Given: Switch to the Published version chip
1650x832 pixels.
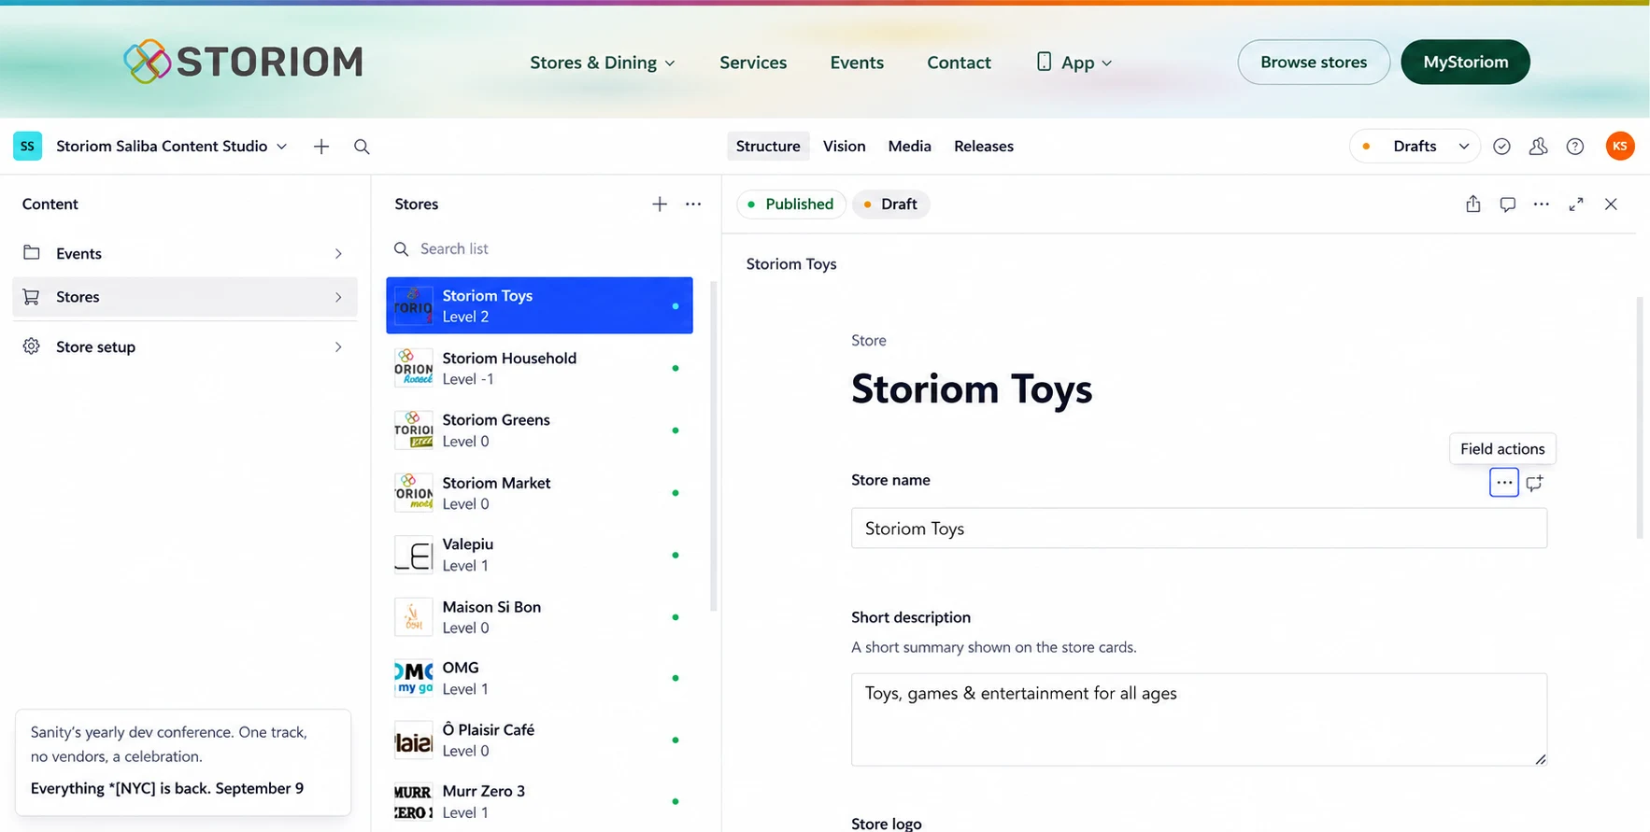Looking at the screenshot, I should pyautogui.click(x=790, y=204).
